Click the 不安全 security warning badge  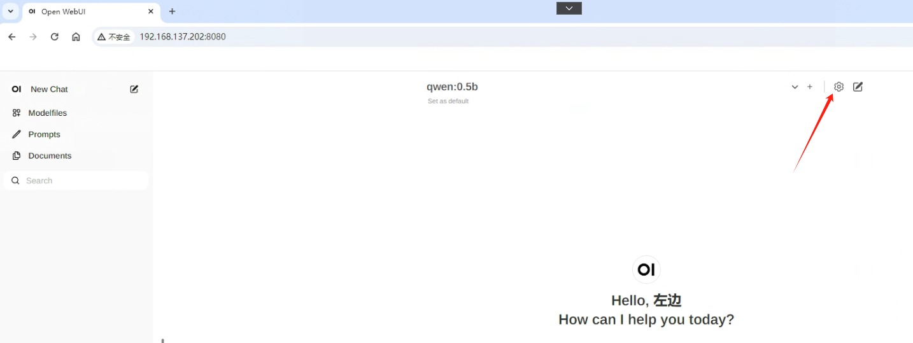[x=114, y=37]
